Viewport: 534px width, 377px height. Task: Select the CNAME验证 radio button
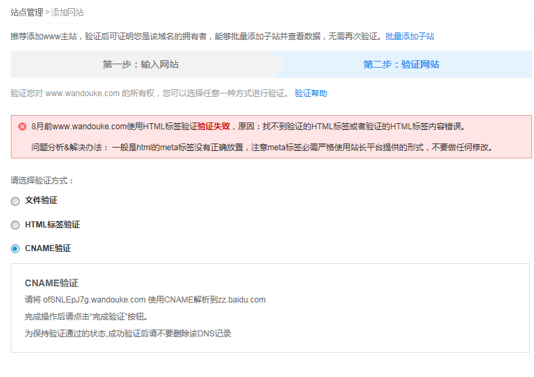(x=16, y=248)
